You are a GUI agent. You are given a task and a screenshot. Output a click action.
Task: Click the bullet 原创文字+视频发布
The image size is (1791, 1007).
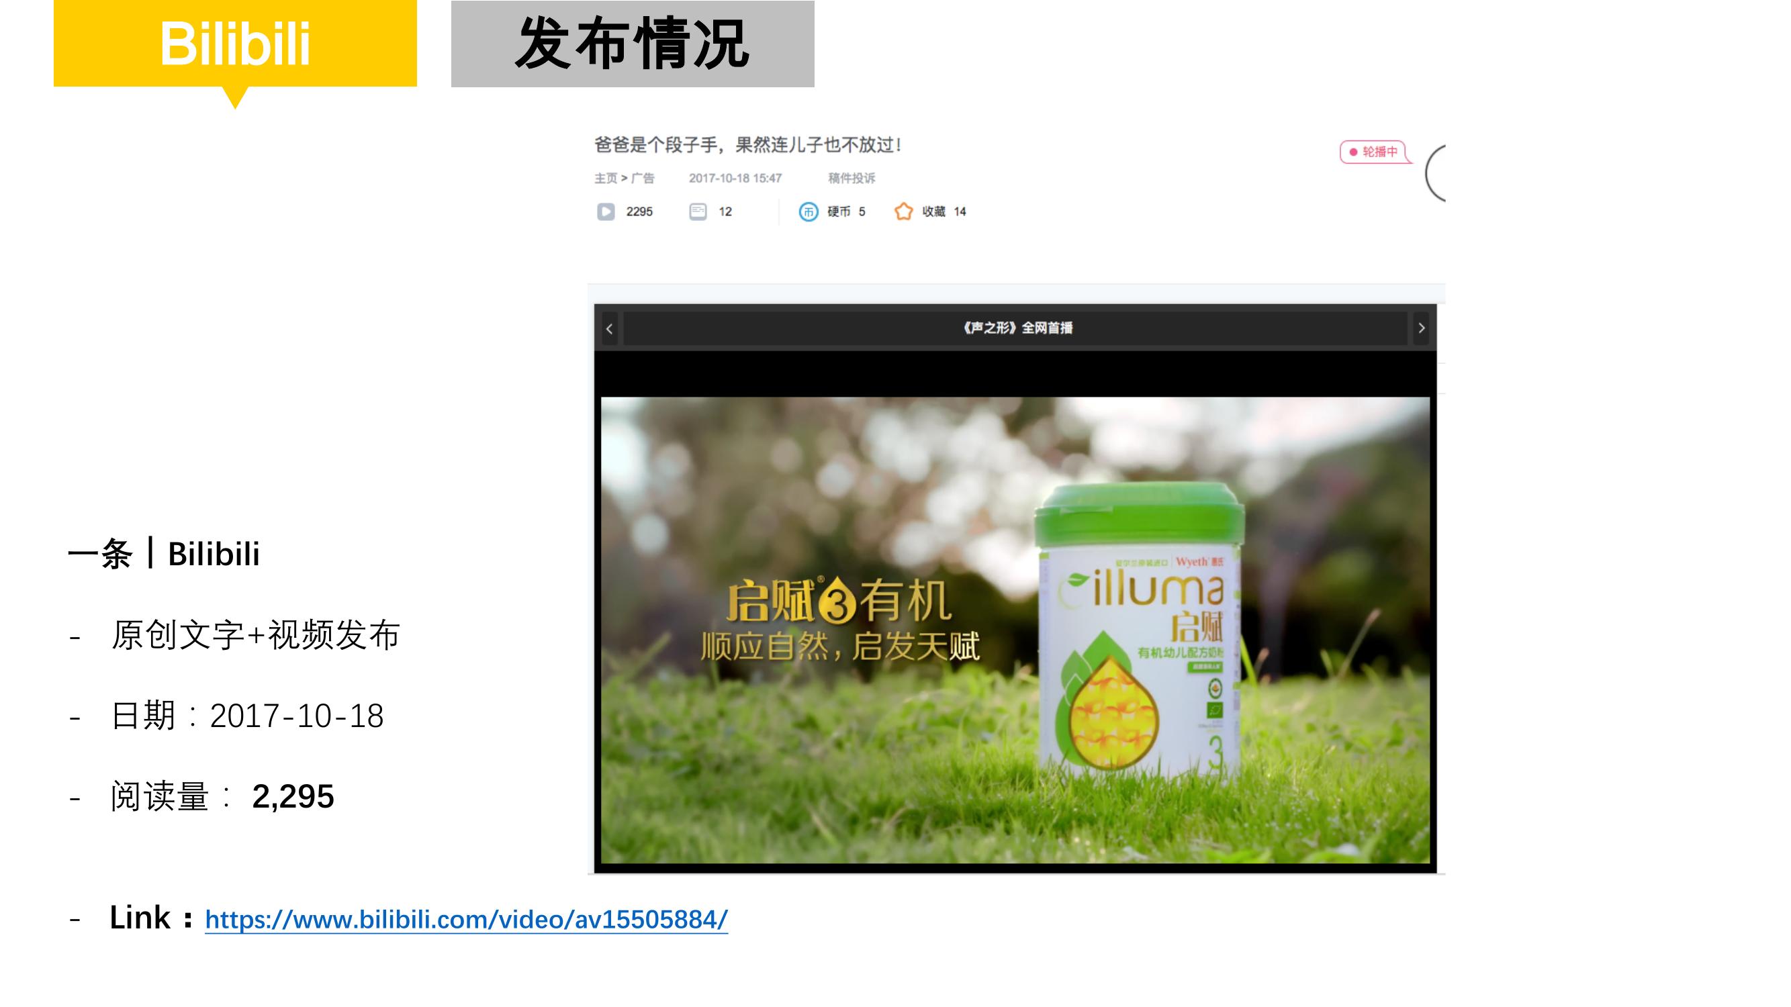point(256,635)
